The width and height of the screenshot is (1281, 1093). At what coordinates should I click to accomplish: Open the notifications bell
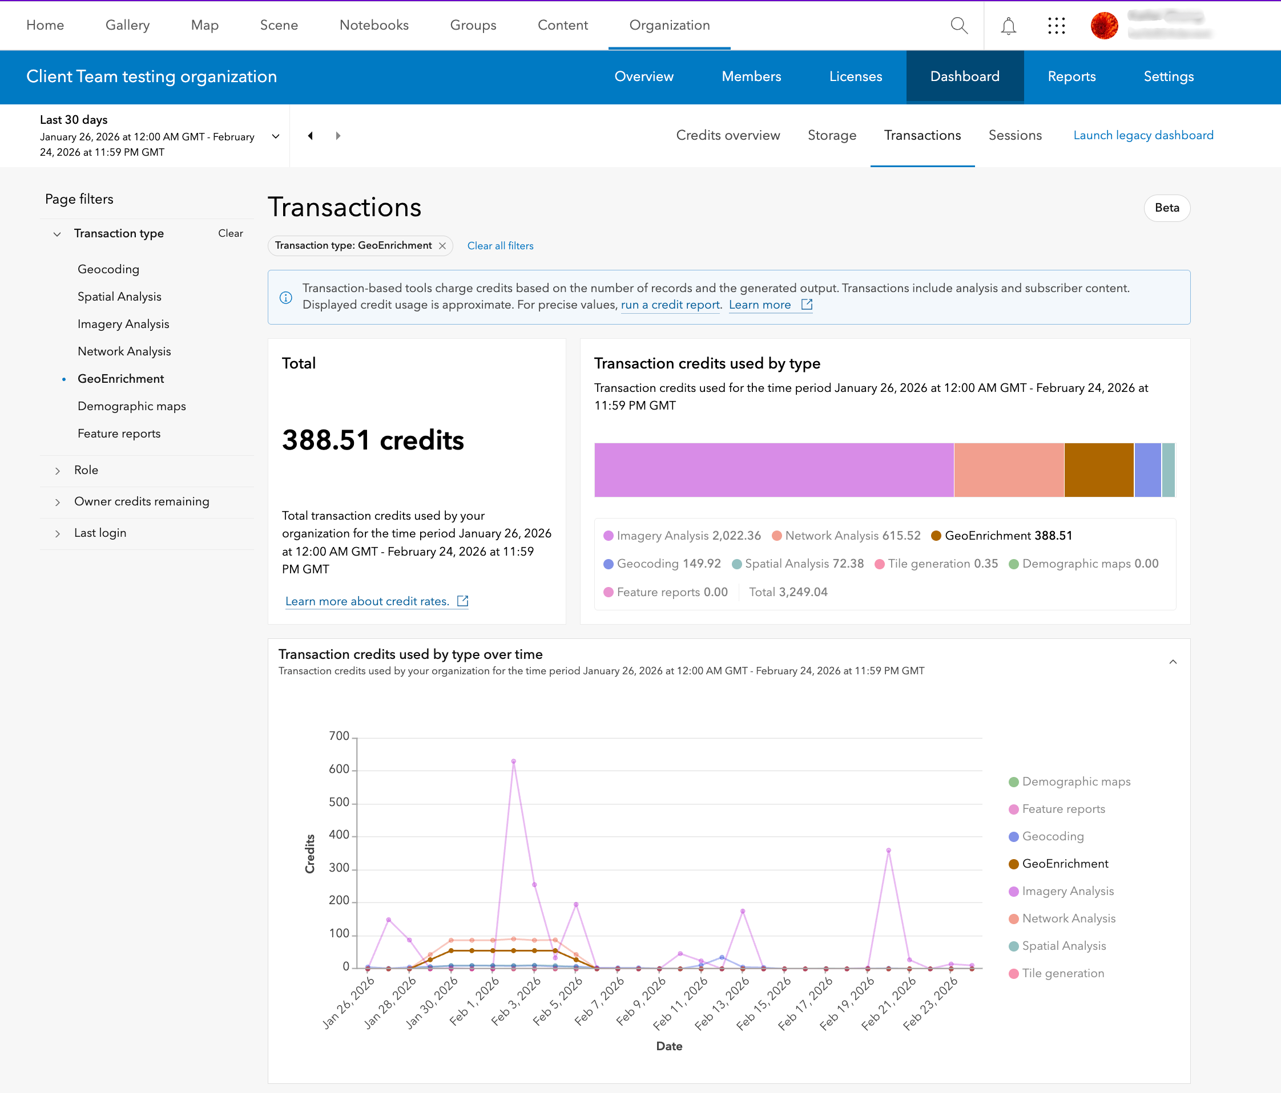coord(1008,25)
